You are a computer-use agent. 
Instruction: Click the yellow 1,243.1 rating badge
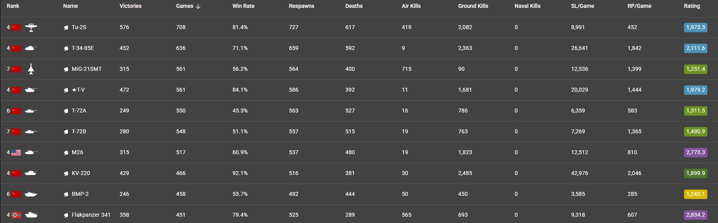(x=696, y=194)
